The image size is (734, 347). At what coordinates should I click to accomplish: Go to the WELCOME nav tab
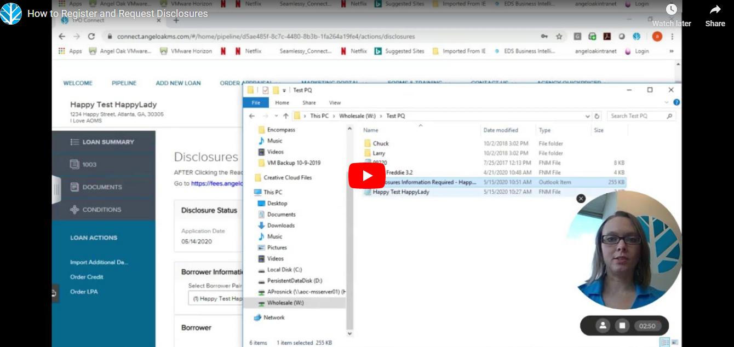point(78,83)
